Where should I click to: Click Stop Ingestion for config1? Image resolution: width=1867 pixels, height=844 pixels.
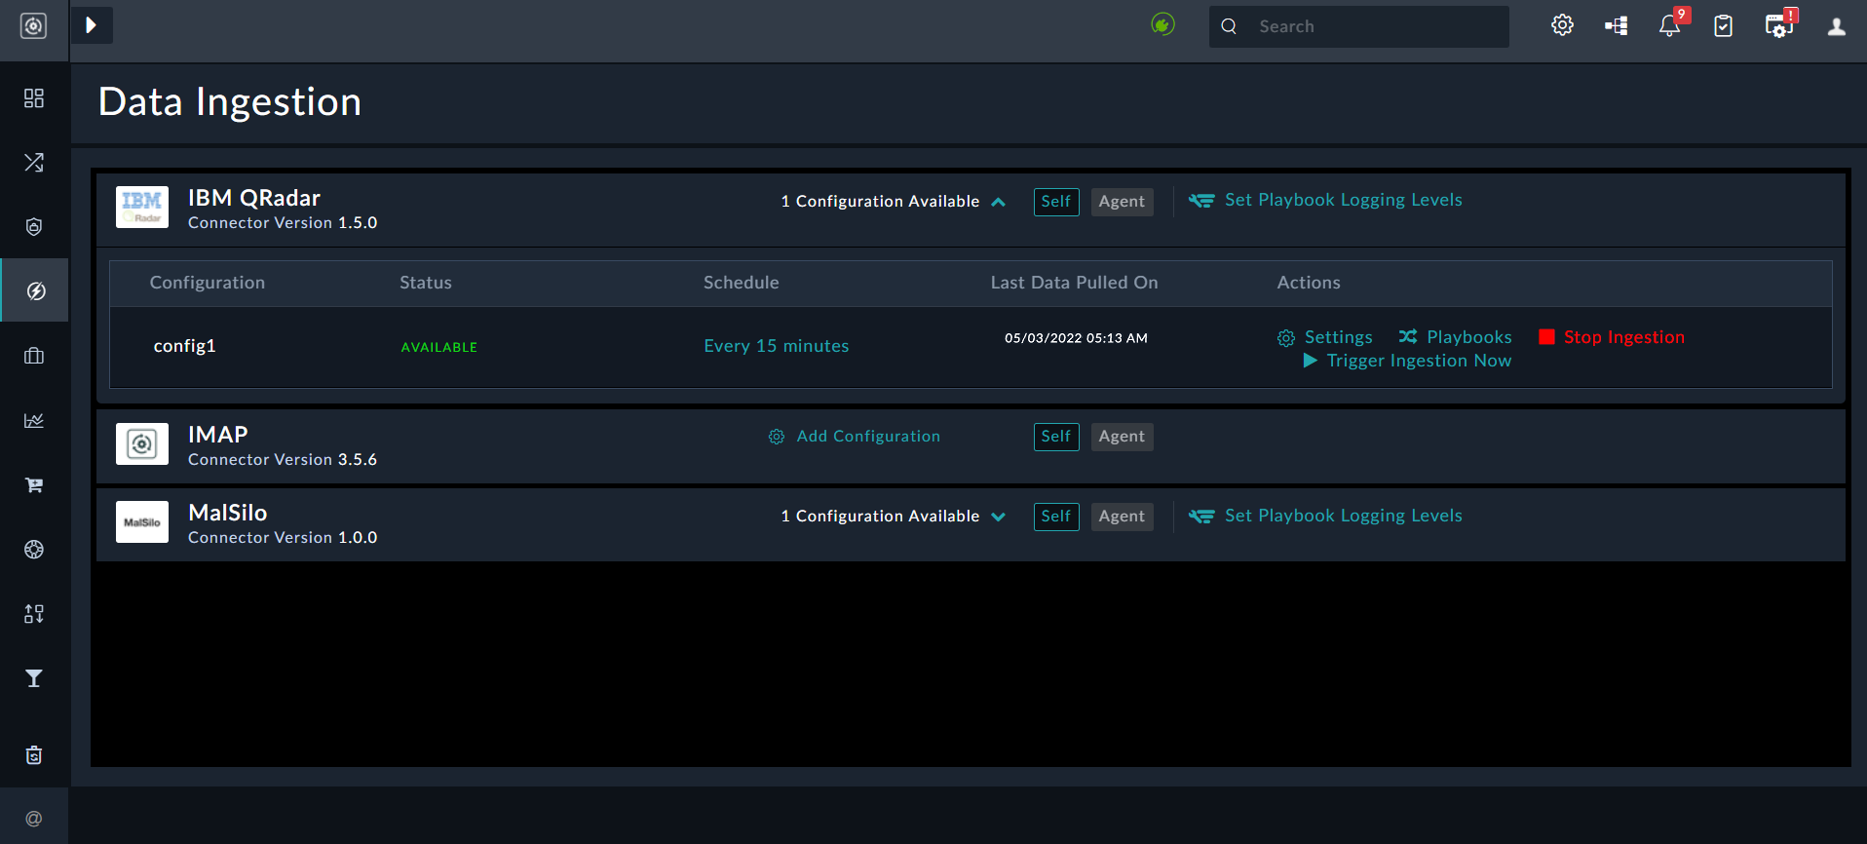click(x=1612, y=337)
